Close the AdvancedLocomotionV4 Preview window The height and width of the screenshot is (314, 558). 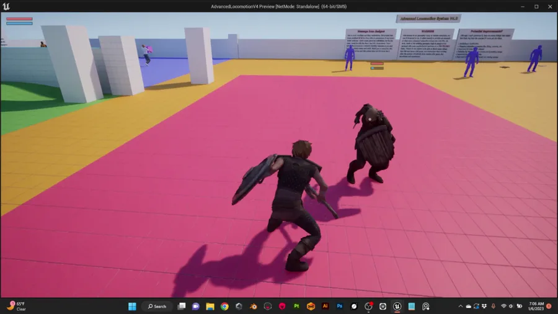tap(550, 6)
